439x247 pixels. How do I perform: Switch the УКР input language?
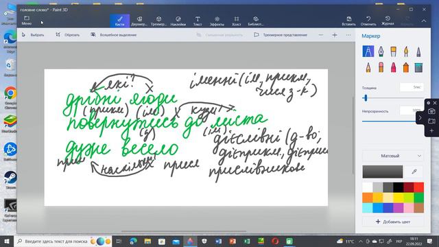coord(399,241)
